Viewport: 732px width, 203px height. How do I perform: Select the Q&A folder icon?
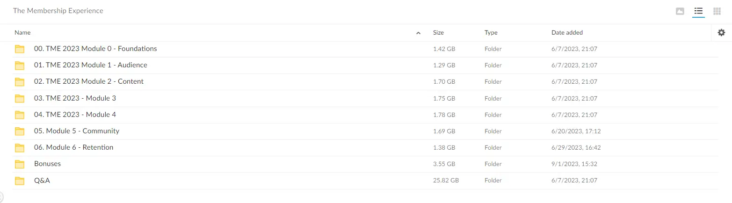[x=19, y=181]
